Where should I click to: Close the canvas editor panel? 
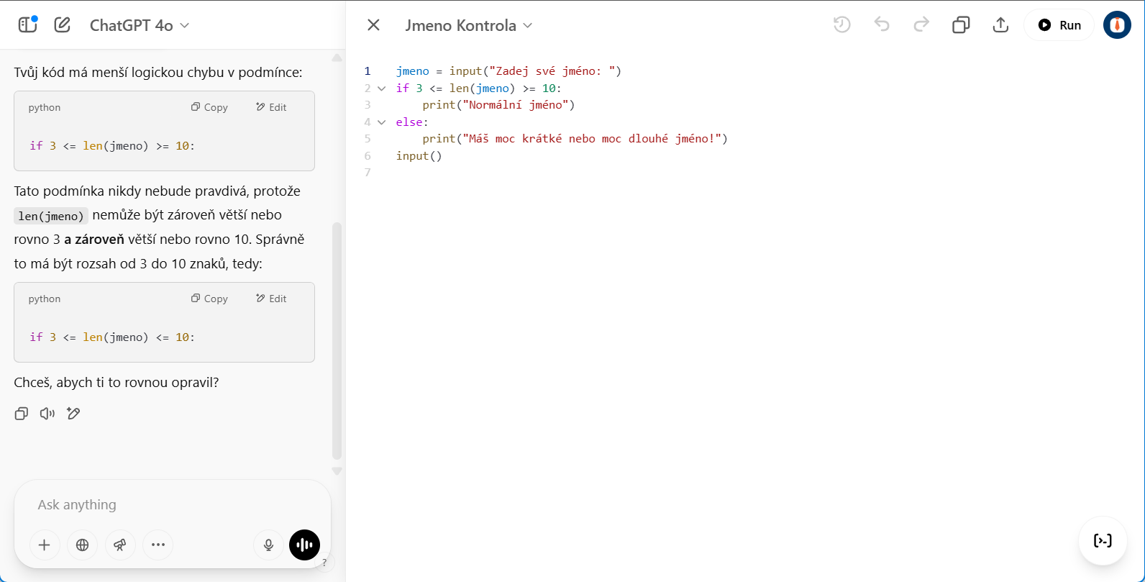(x=373, y=25)
